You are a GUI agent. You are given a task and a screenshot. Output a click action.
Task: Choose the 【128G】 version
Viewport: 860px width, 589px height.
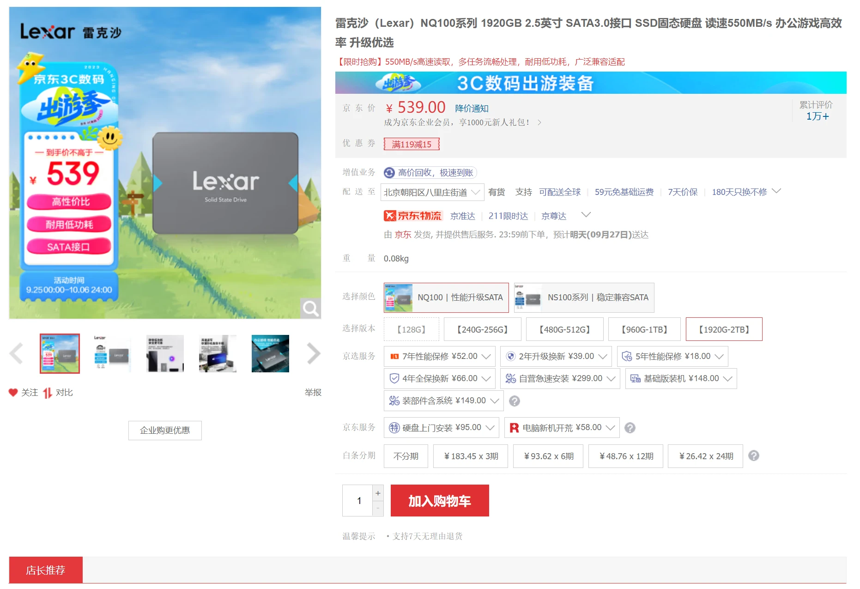411,329
